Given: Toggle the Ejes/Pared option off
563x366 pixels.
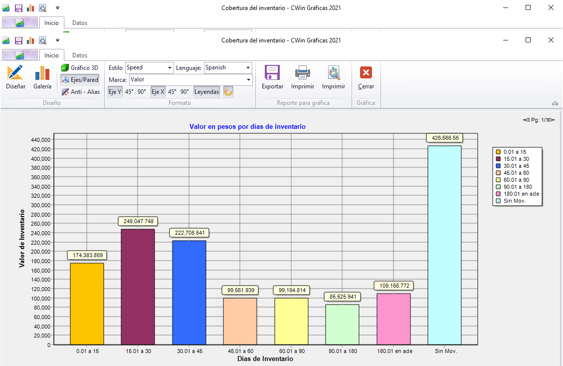Looking at the screenshot, I should pos(80,79).
